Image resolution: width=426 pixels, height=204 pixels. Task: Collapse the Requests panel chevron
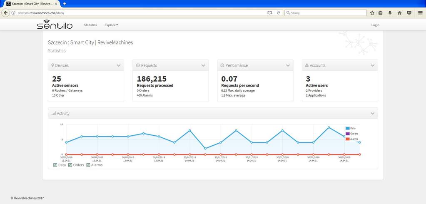[203, 65]
